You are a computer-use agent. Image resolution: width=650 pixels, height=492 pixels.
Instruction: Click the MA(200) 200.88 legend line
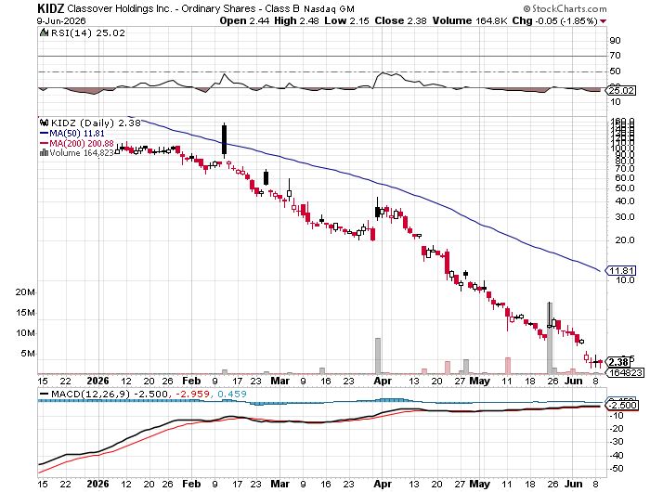77,143
